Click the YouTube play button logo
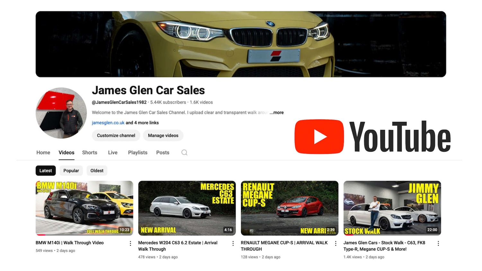 (319, 136)
